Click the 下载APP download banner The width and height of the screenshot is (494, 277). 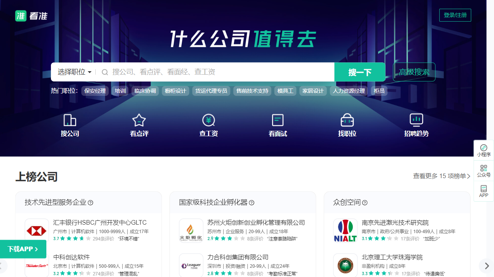[23, 249]
